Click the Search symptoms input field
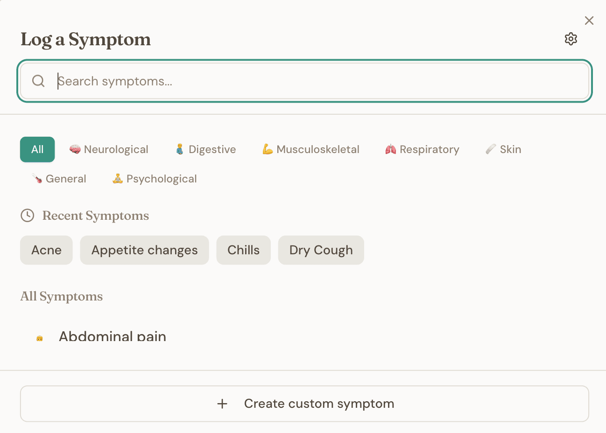 click(x=303, y=81)
